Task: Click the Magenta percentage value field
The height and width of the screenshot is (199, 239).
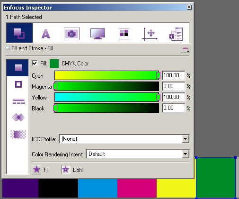Action: tap(173, 86)
